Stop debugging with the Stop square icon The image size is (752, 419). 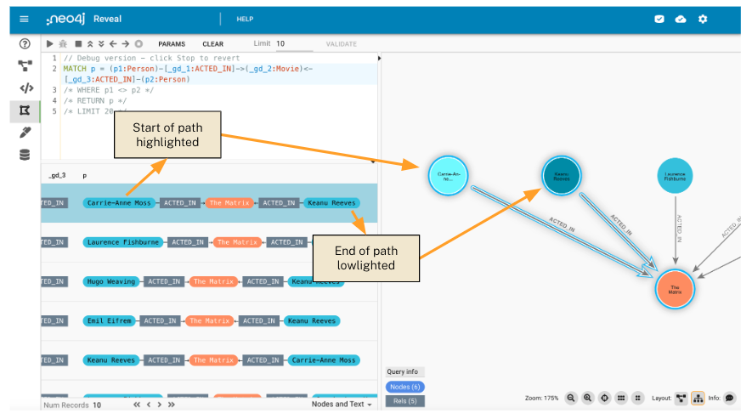click(78, 43)
